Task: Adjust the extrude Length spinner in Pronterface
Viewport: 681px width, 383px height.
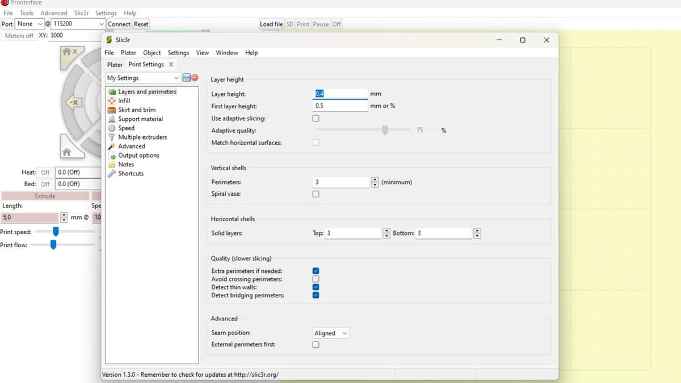Action: [x=64, y=217]
